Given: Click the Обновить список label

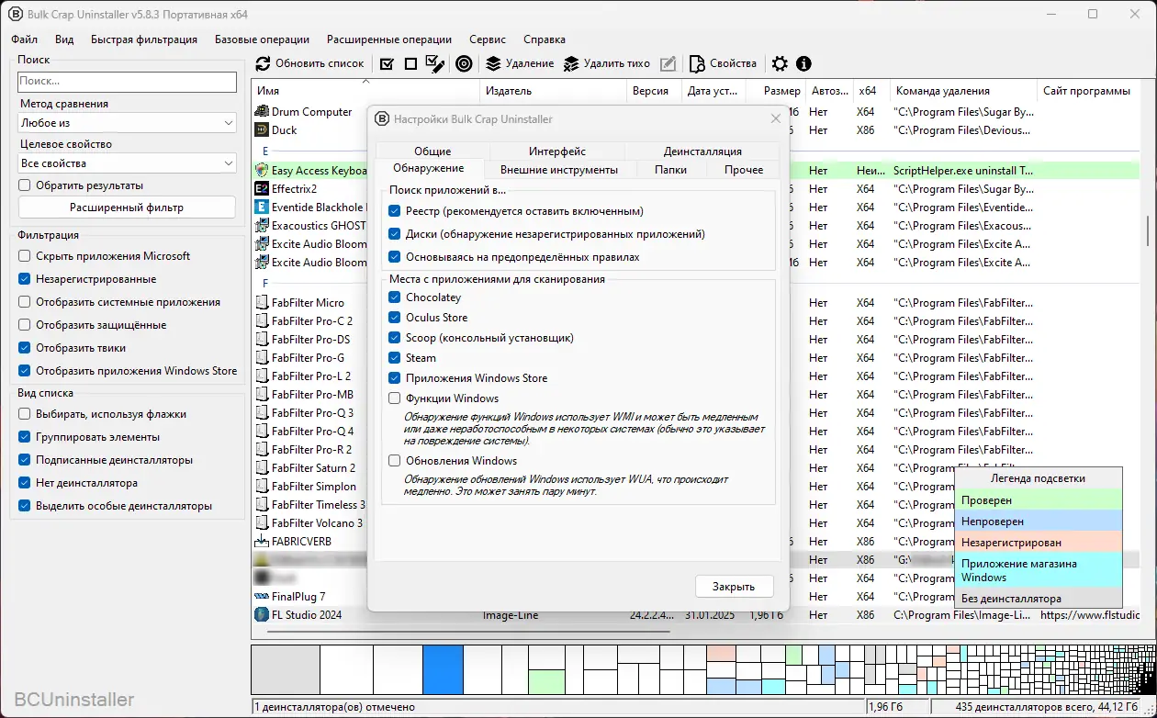Looking at the screenshot, I should pyautogui.click(x=320, y=63).
